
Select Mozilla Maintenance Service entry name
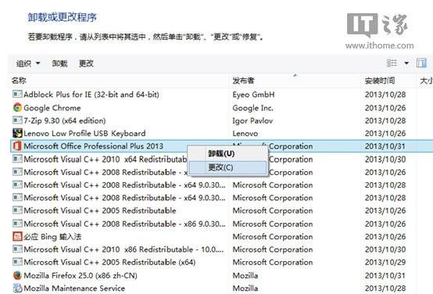point(74,289)
